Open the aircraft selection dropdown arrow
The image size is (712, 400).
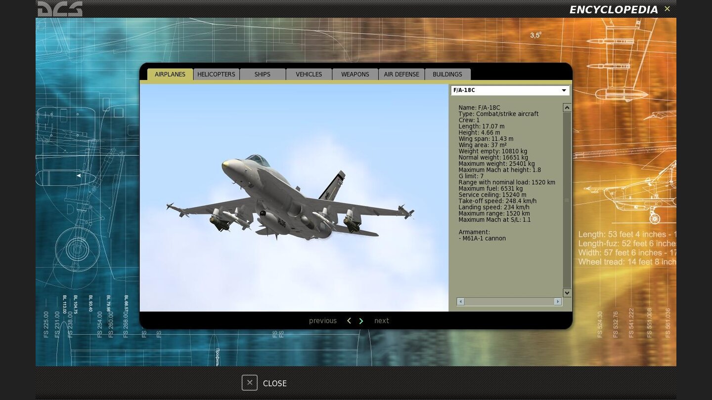click(564, 90)
